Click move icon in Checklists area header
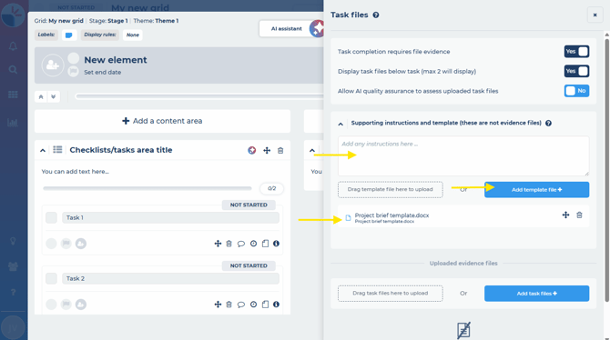This screenshot has width=610, height=340. click(267, 150)
